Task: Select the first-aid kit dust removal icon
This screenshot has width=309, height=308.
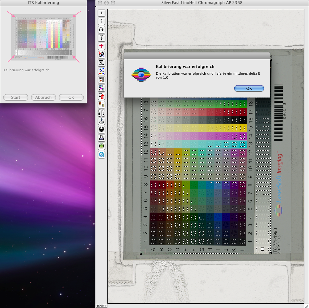Action: point(101,80)
